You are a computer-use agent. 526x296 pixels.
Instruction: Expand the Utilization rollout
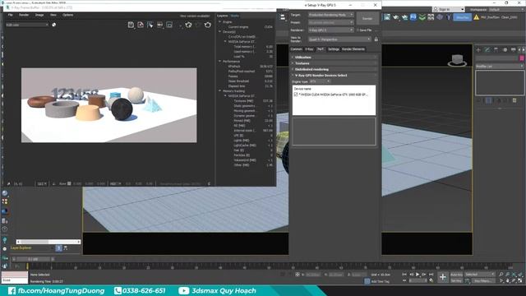(334, 58)
